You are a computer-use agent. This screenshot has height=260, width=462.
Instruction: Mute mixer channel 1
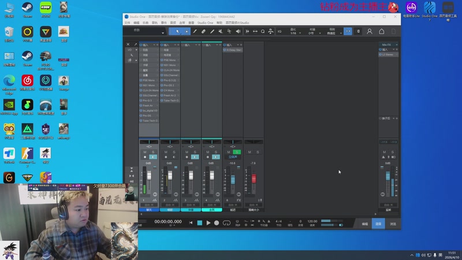145,152
